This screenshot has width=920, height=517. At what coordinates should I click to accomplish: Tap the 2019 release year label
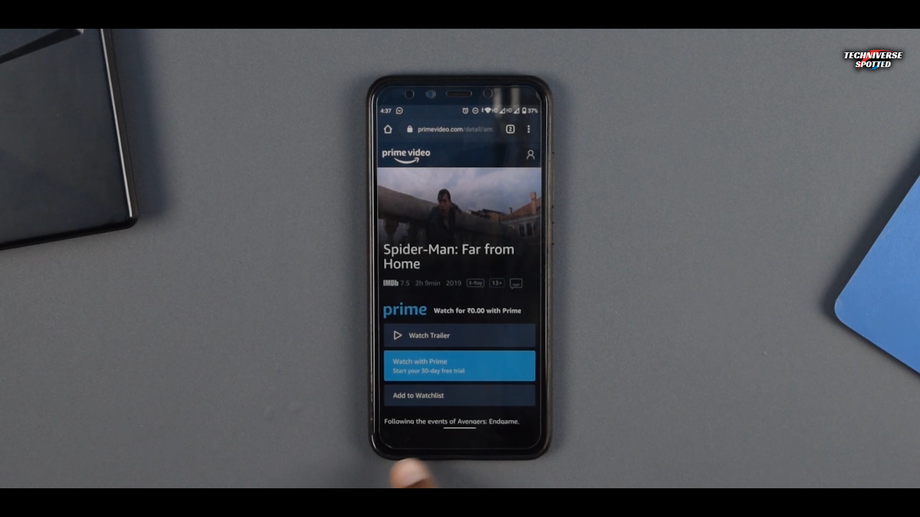tap(454, 283)
